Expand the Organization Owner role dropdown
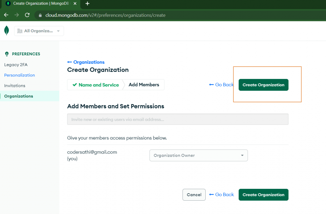The height and width of the screenshot is (214, 326). click(x=199, y=155)
